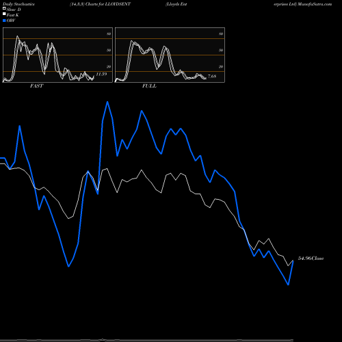Click the 11.59 value in FAST chart

click(101, 74)
